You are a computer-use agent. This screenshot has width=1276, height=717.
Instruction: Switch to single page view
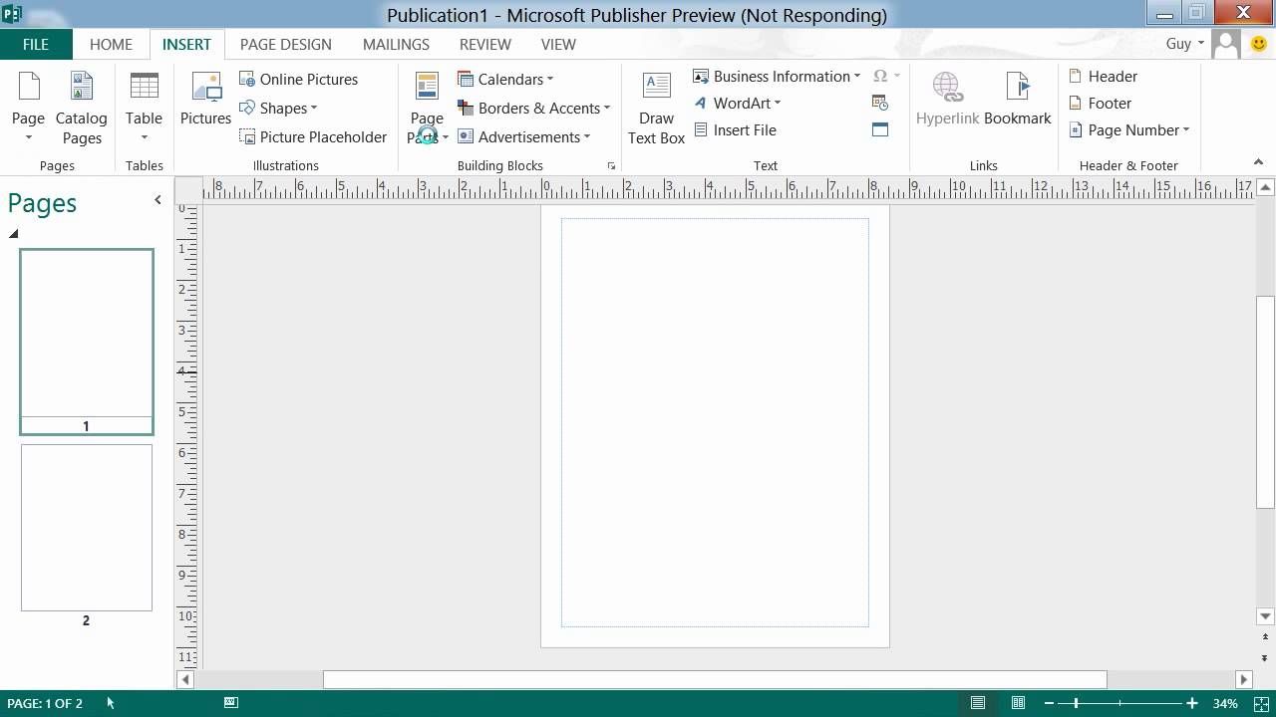click(x=978, y=703)
